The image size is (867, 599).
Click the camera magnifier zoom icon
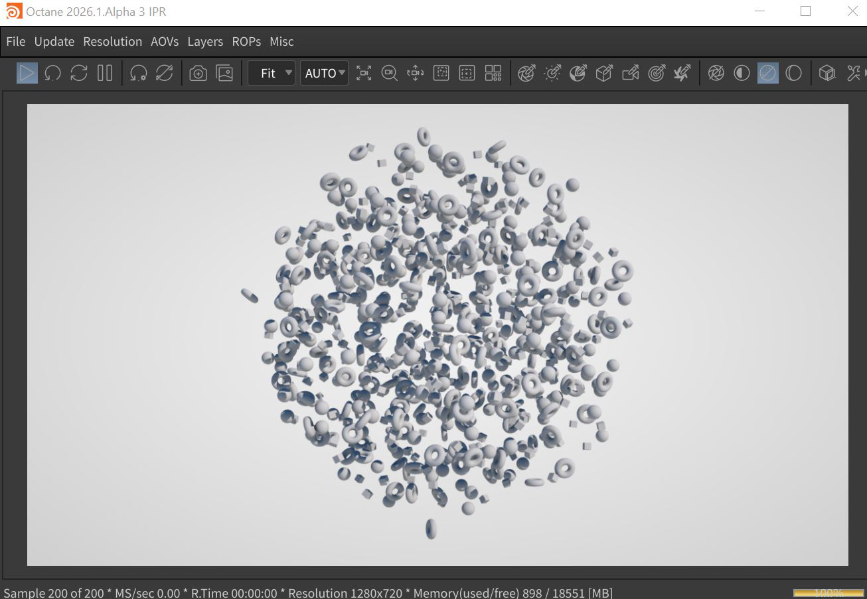coord(390,73)
